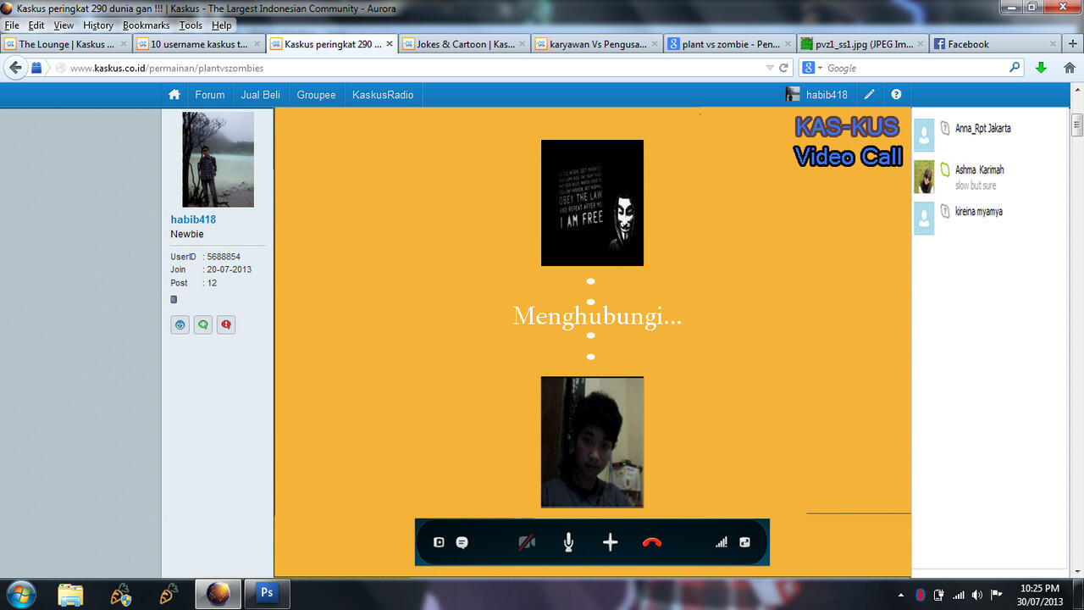The image size is (1084, 610).
Task: Launch Photoshop from the taskbar
Action: coord(267,593)
